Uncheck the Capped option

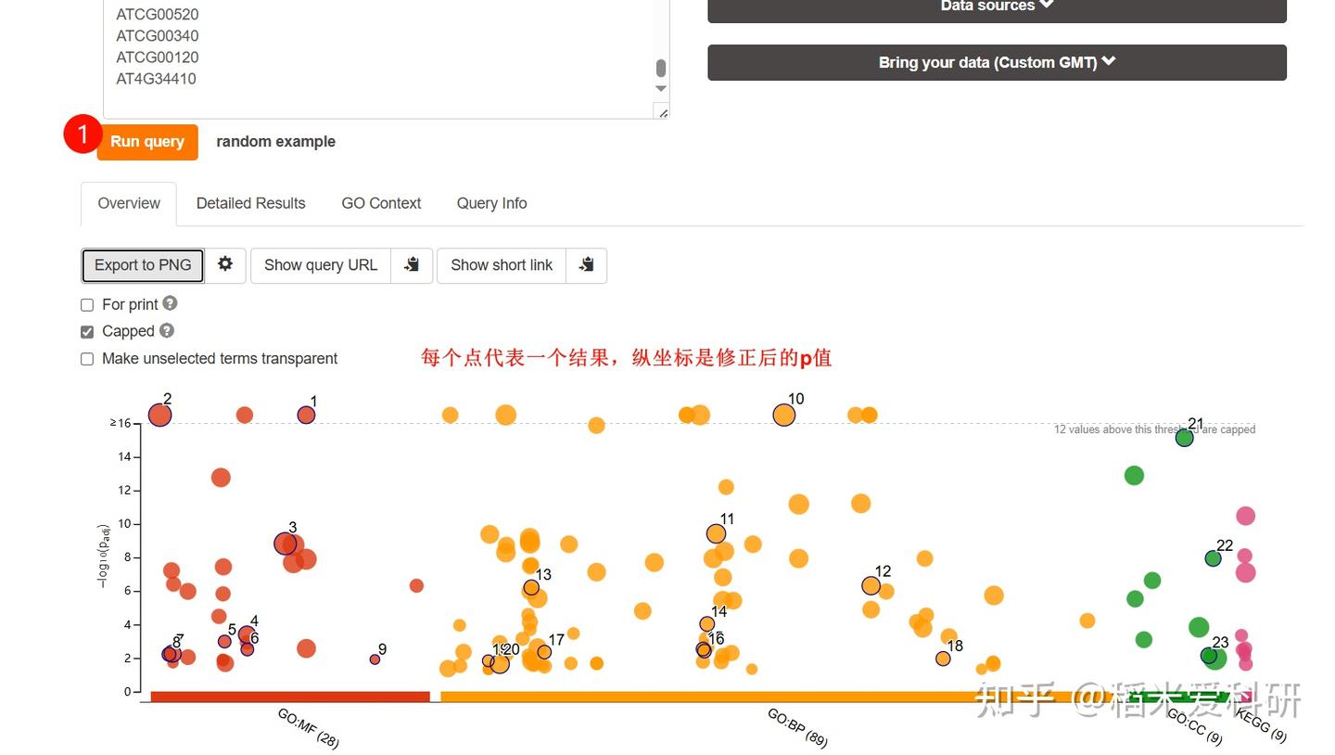(x=86, y=331)
